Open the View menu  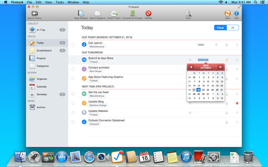click(49, 2)
